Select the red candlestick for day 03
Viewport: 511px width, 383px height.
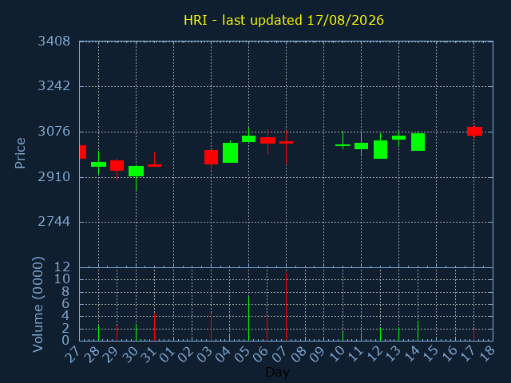[x=211, y=157]
